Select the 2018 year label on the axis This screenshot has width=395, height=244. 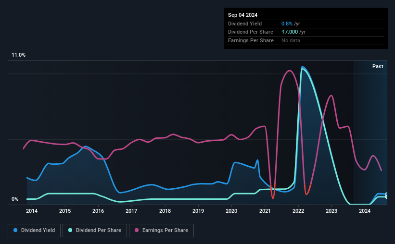tap(165, 211)
